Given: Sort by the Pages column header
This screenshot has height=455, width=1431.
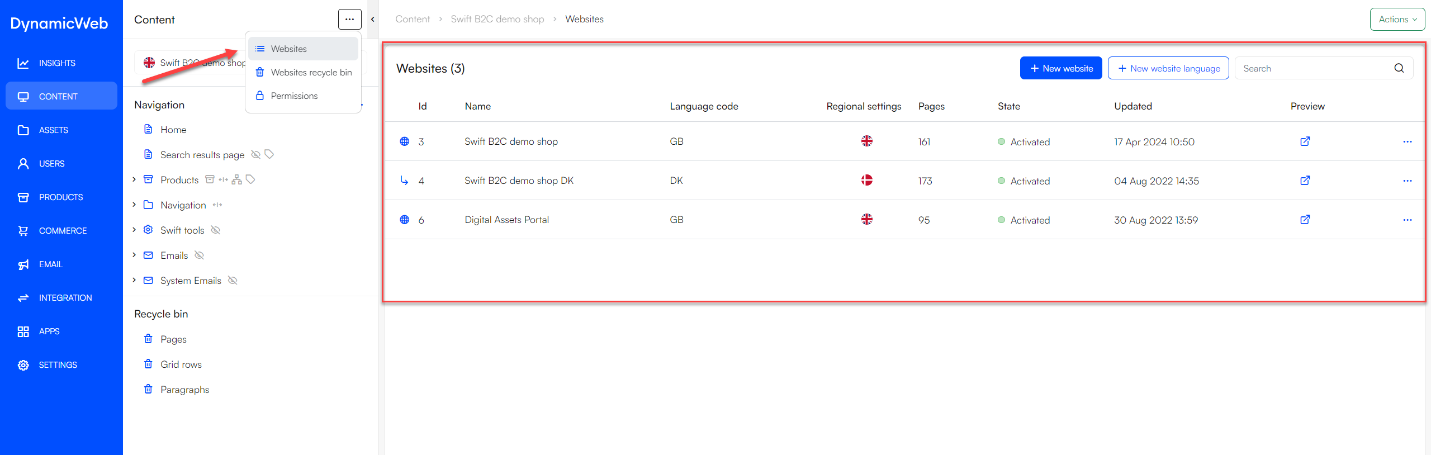Looking at the screenshot, I should [x=931, y=106].
